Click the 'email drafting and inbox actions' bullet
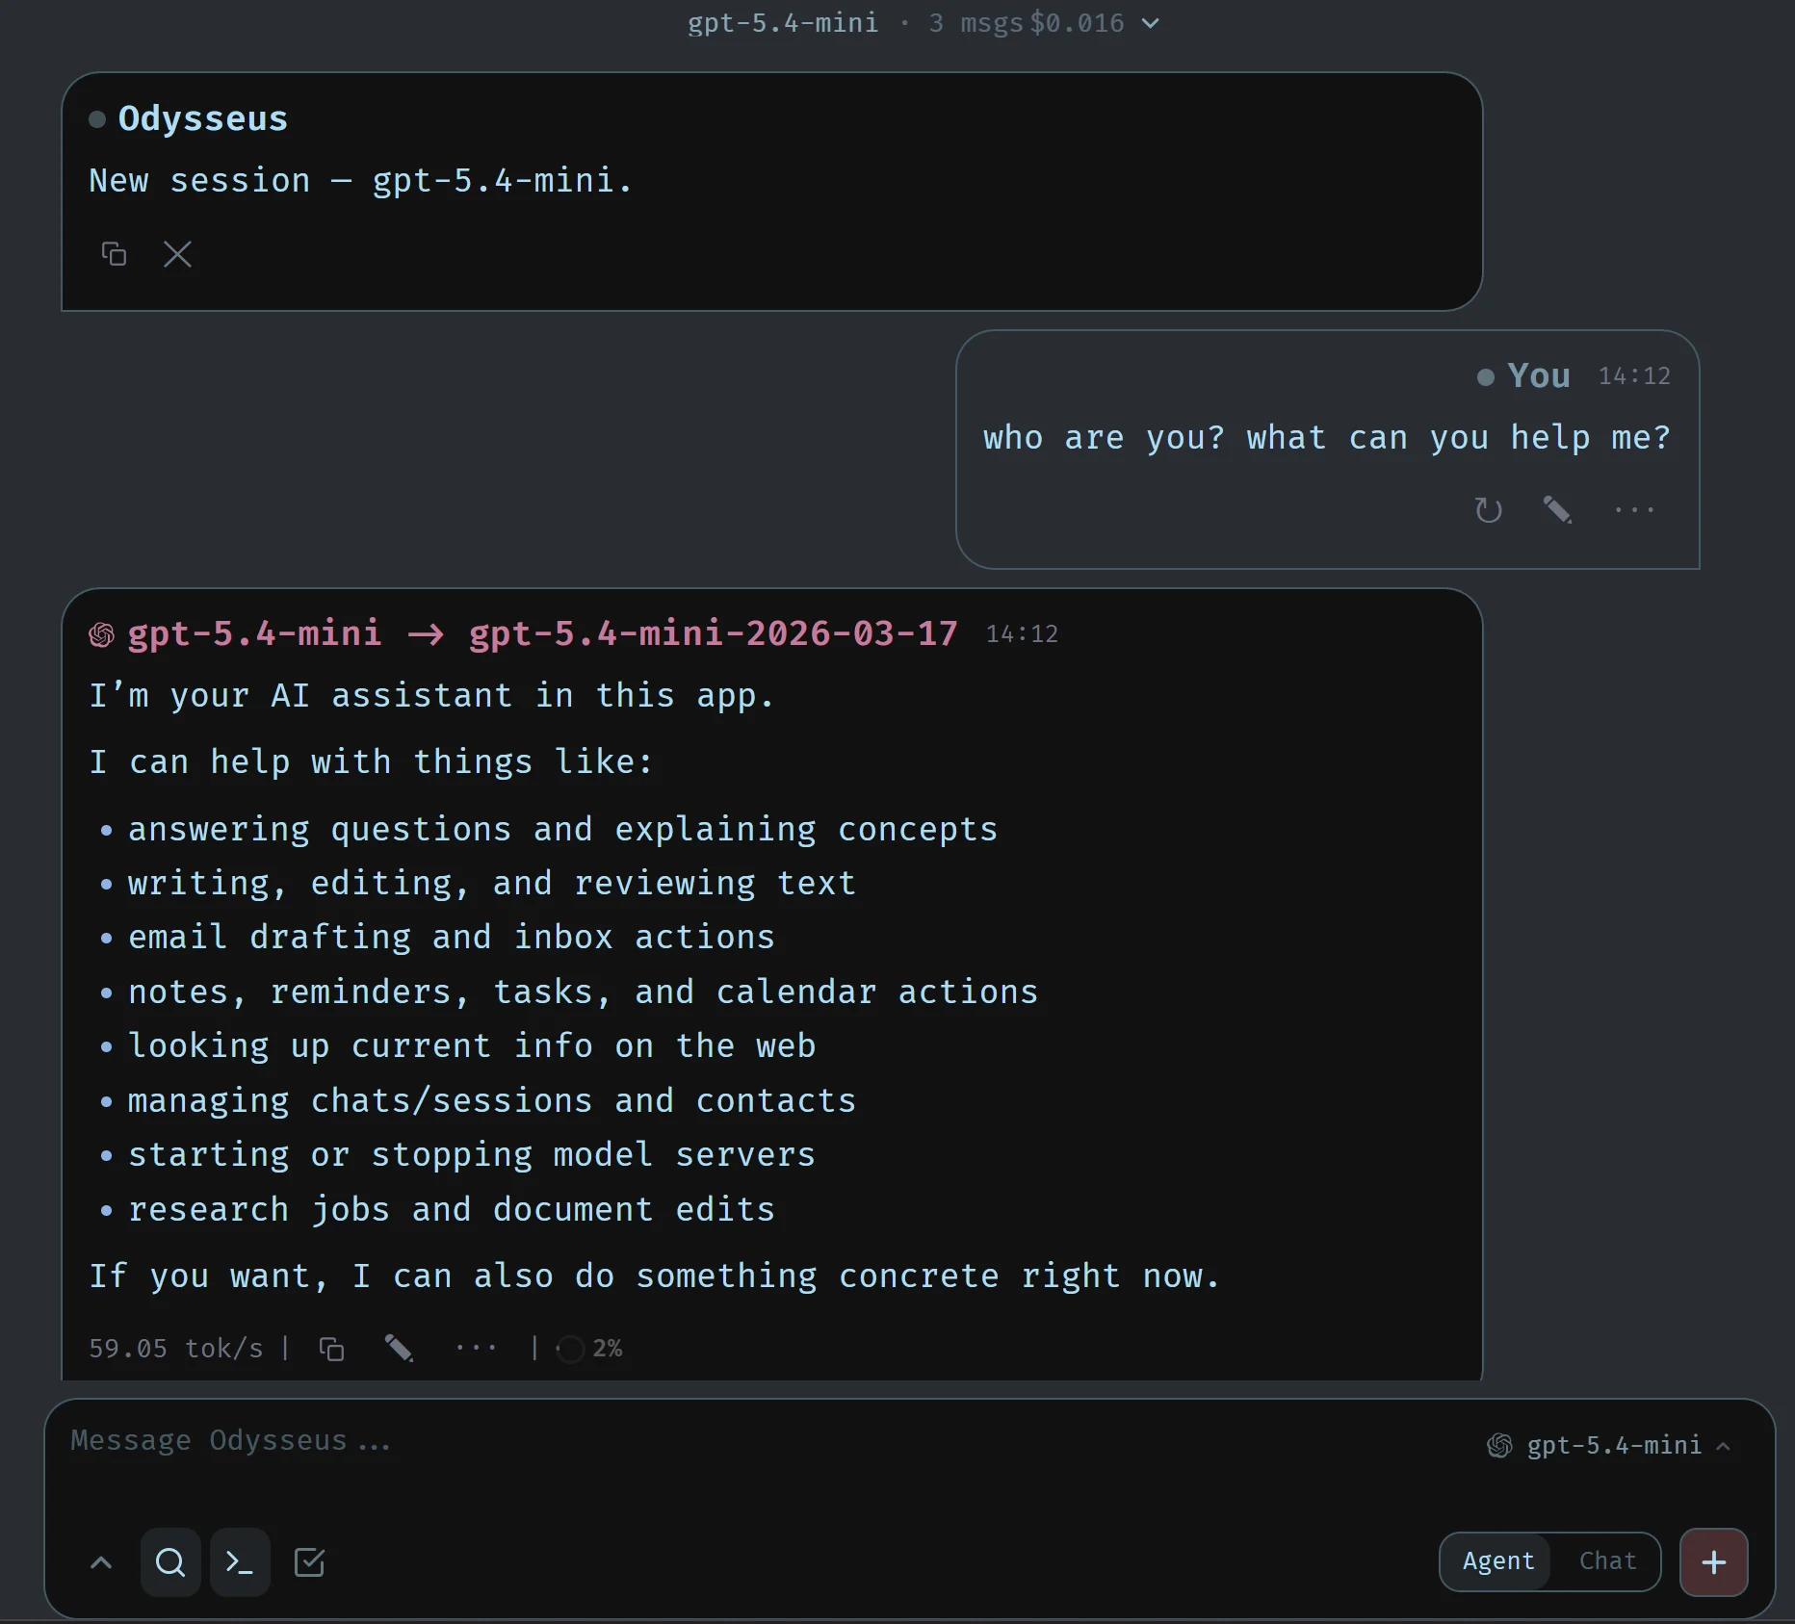The image size is (1795, 1624). coord(452,938)
